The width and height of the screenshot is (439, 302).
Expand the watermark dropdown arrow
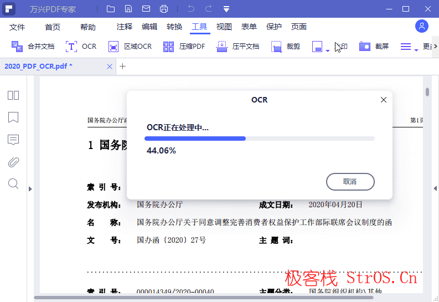click(328, 51)
